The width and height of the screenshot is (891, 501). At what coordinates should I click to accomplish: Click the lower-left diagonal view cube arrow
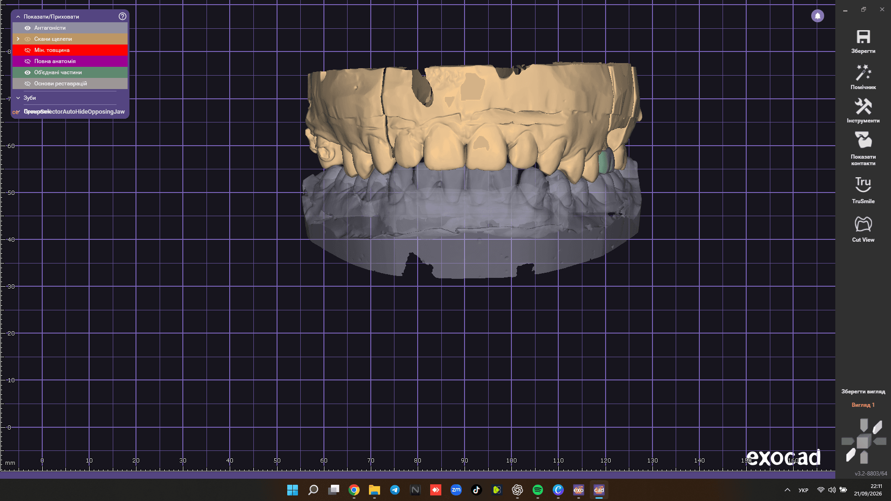click(851, 455)
